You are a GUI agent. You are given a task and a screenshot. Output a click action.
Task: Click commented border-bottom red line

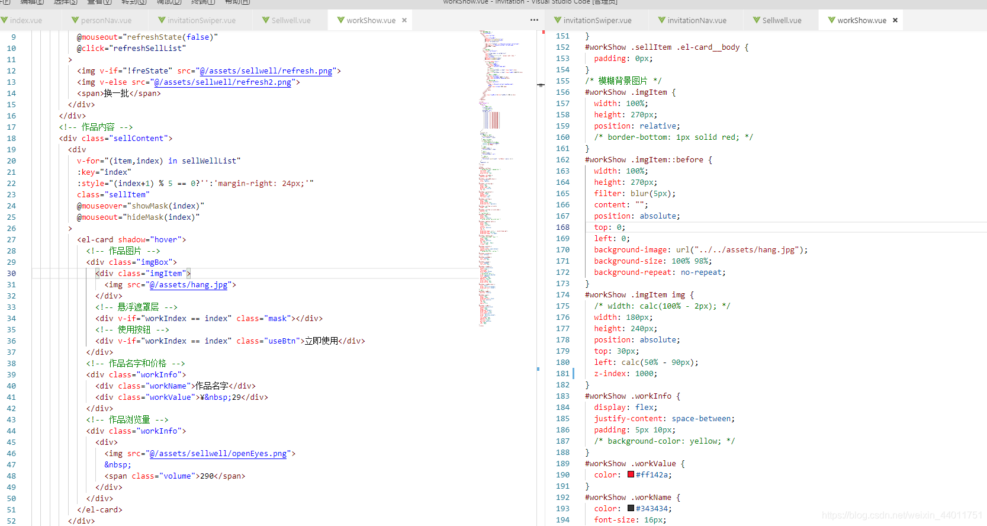674,137
